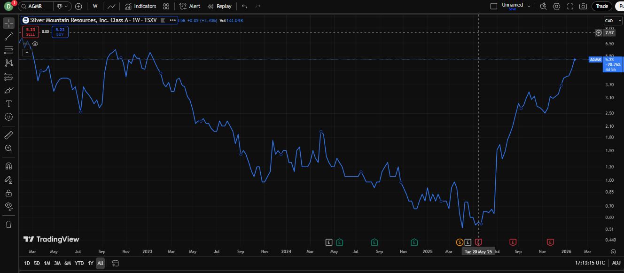Start bar Replay mode

[x=219, y=6]
